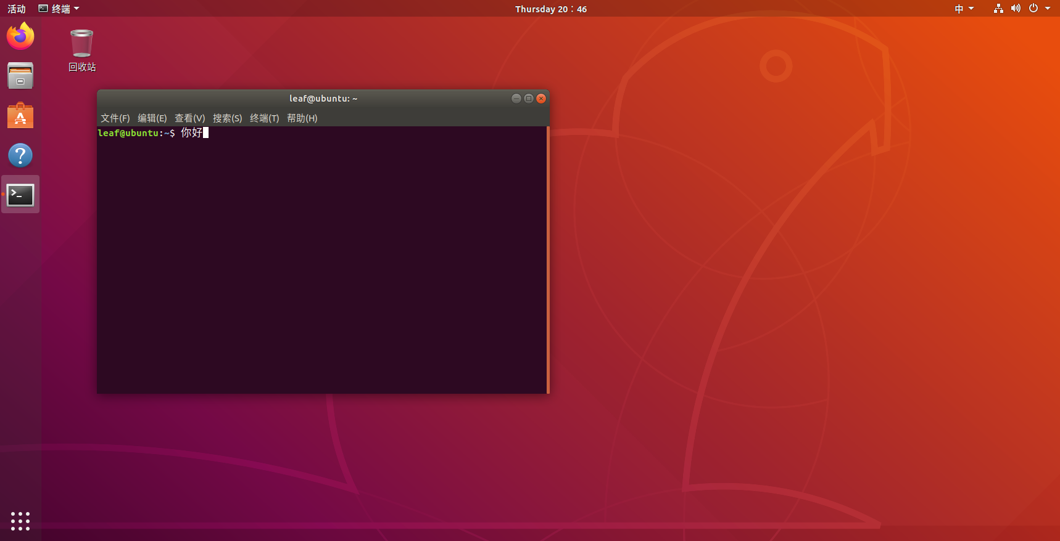Select the Terminal icon in dock

(20, 195)
